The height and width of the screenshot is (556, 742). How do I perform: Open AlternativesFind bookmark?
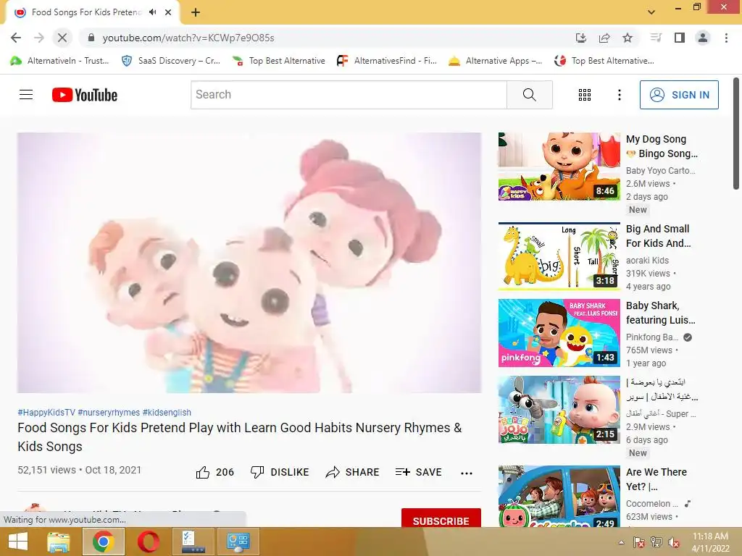coord(387,61)
